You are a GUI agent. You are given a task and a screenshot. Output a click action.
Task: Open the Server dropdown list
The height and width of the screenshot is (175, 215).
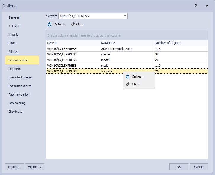tap(125, 16)
